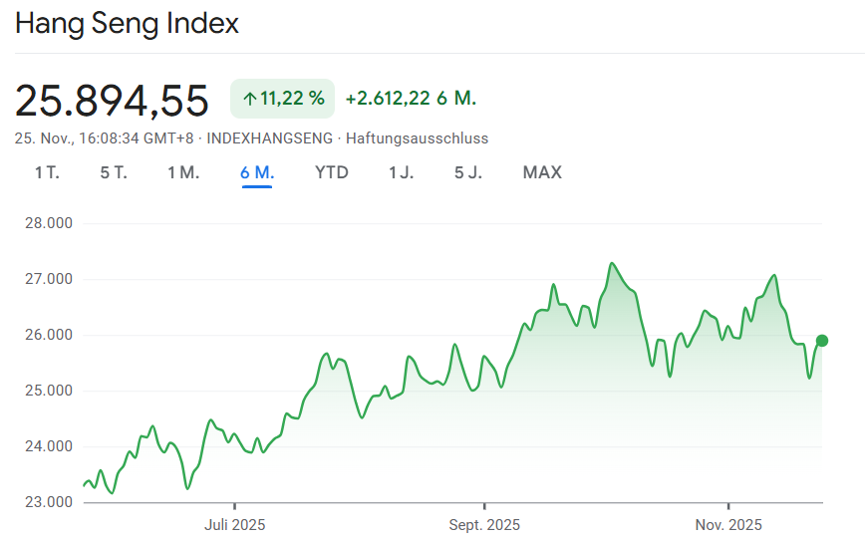Select the active 6M. tab
Image resolution: width=865 pixels, height=541 pixels.
coord(257,172)
